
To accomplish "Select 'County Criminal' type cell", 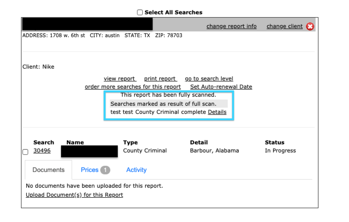I will (x=145, y=151).
